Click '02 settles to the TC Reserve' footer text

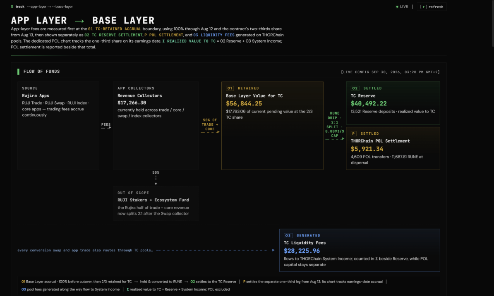[213, 282]
